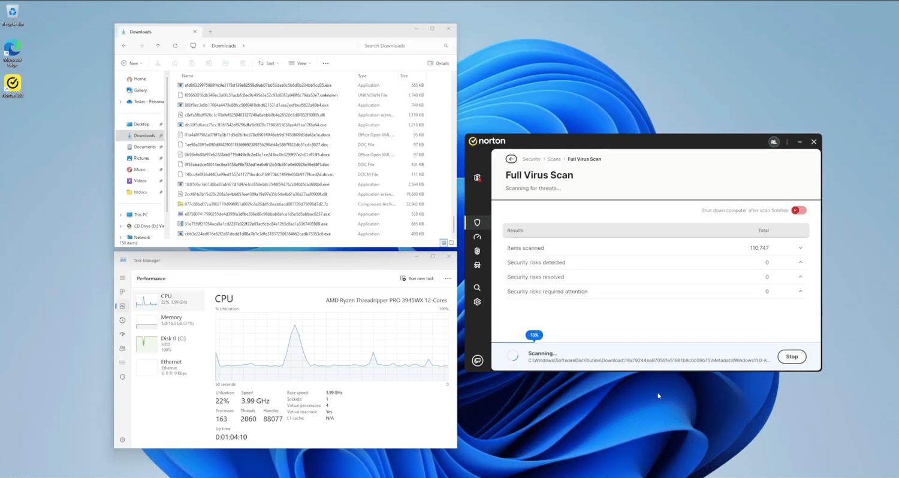899x478 pixels.
Task: Go back using Norton's back arrow
Action: [511, 159]
